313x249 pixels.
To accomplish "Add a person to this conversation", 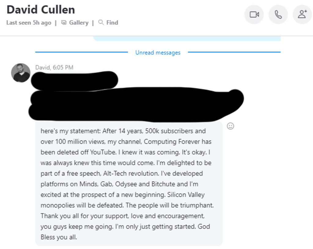I will tap(302, 15).
